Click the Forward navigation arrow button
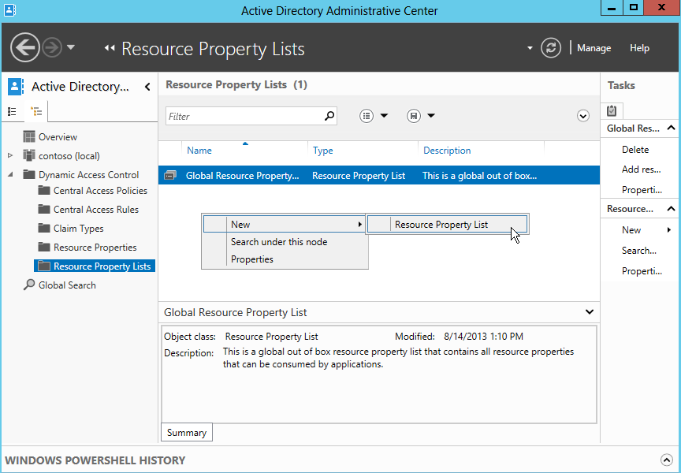 click(52, 47)
